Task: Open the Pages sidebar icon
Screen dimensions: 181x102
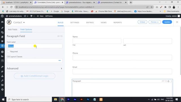Action: [x=2, y=37]
